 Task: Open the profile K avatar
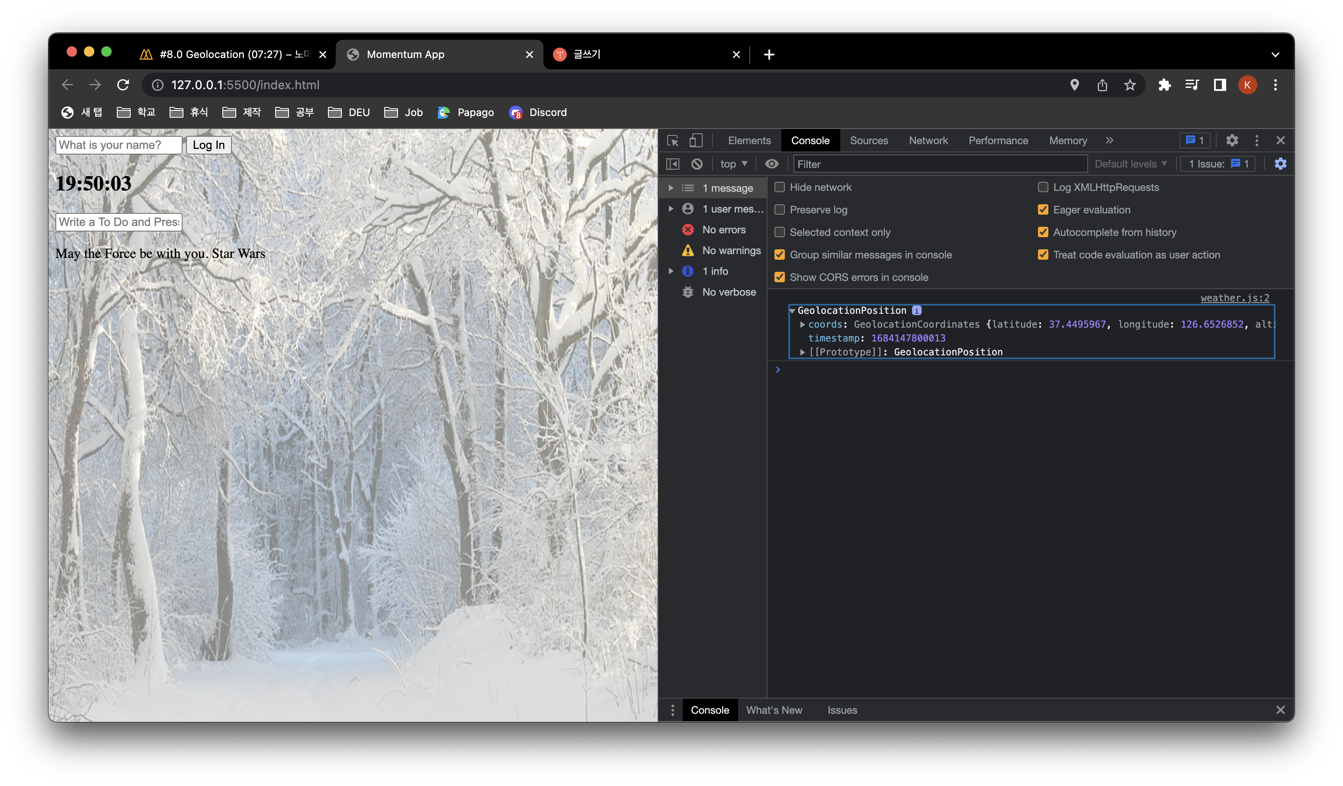1248,85
